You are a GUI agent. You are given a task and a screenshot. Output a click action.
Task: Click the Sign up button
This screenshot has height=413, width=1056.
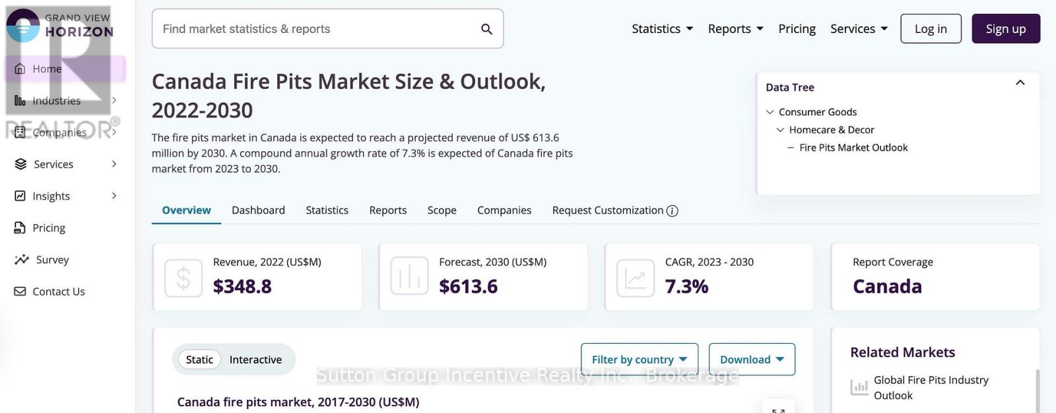1005,29
